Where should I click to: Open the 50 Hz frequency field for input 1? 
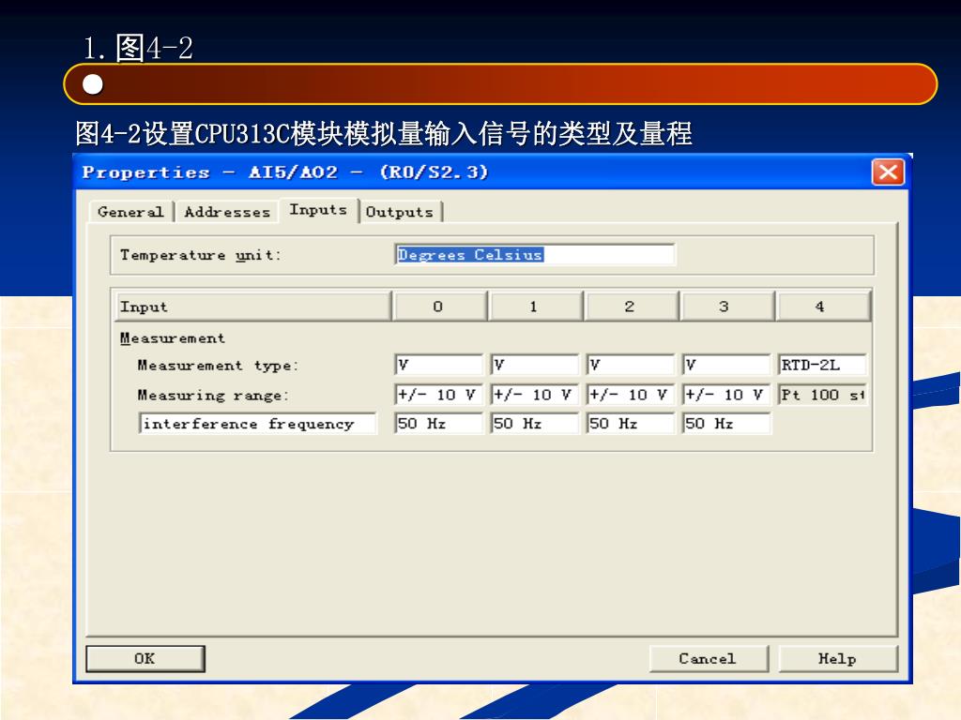[534, 424]
